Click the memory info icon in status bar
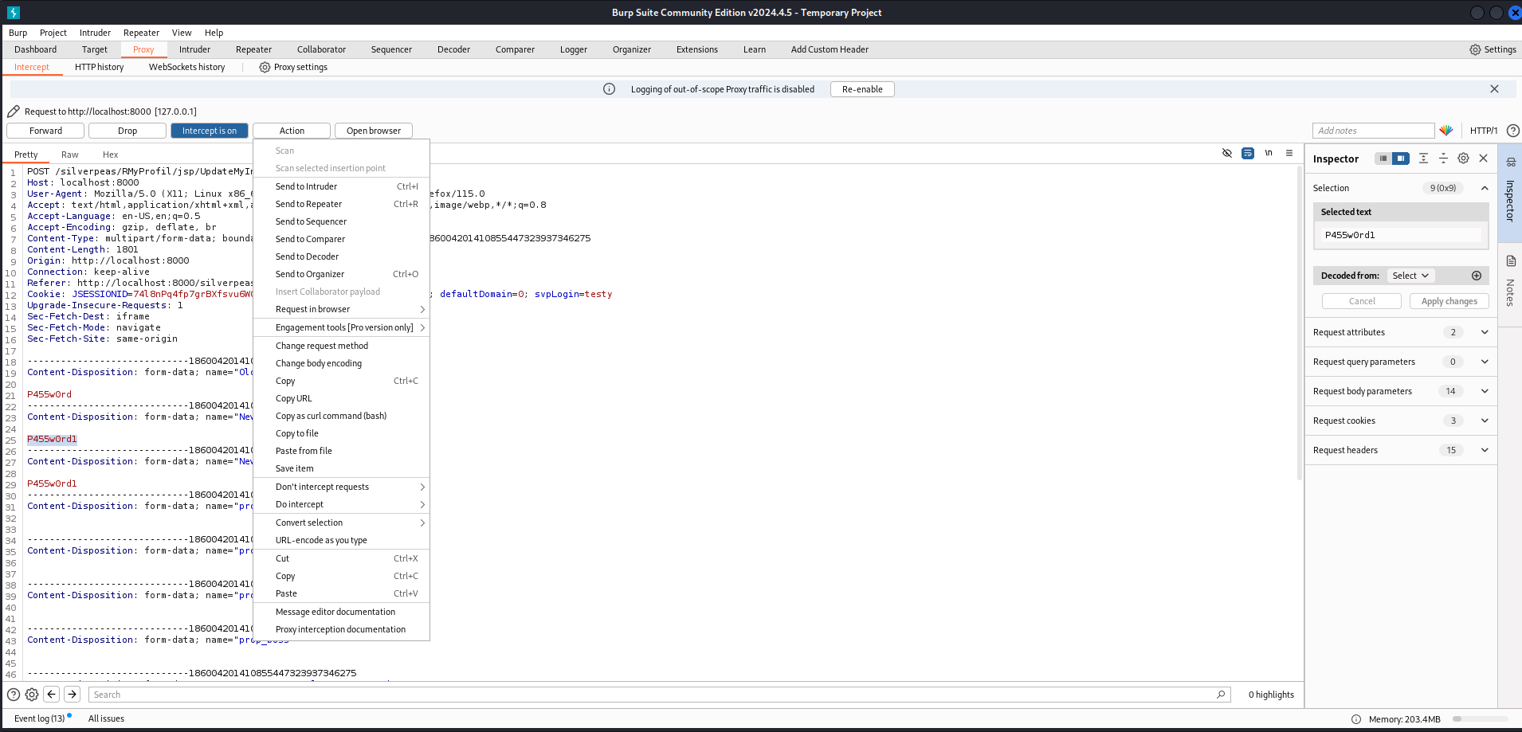This screenshot has width=1522, height=732. [x=1356, y=719]
